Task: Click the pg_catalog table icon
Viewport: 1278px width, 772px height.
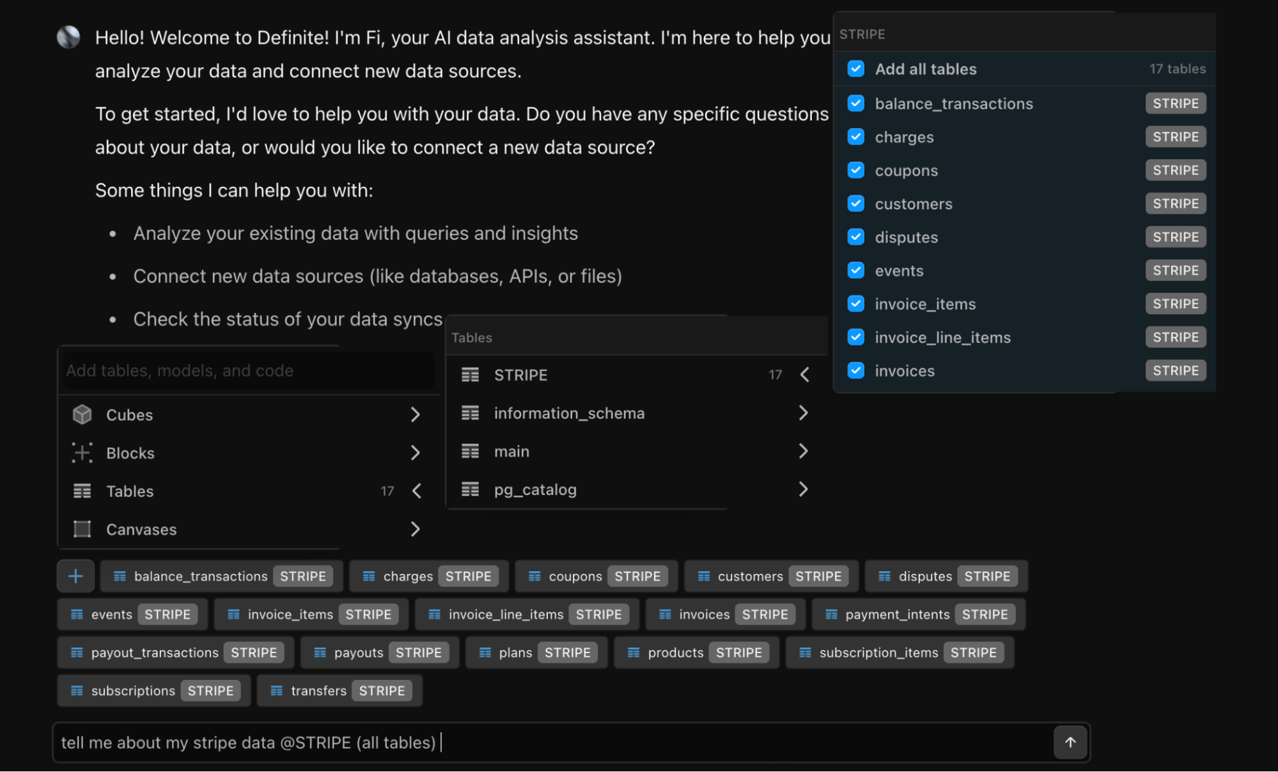Action: pos(471,490)
